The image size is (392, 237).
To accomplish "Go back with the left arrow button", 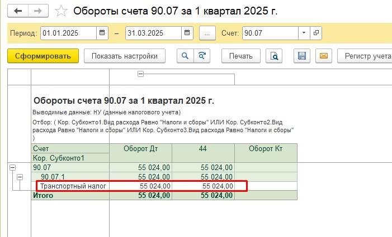I will [x=18, y=11].
